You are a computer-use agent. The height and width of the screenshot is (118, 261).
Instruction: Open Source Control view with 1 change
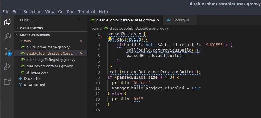click(x=7, y=52)
